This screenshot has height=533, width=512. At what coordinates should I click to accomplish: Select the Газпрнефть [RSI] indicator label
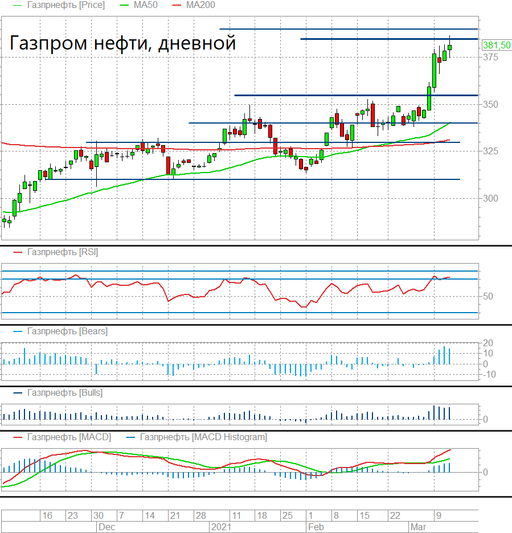click(63, 252)
